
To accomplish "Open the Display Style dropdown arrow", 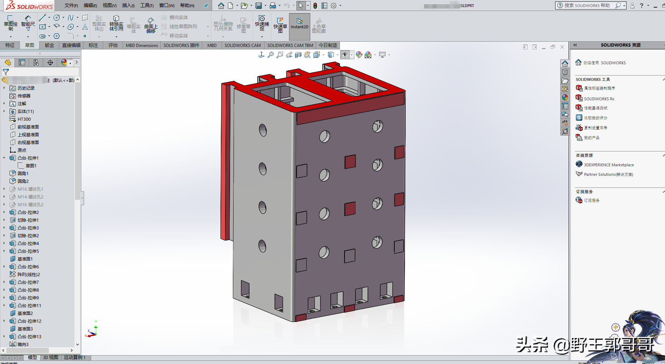I will pyautogui.click(x=337, y=55).
